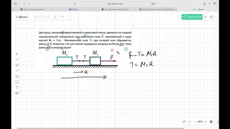Select the line arrow tool
The height and width of the screenshot is (129, 230).
[17, 71]
